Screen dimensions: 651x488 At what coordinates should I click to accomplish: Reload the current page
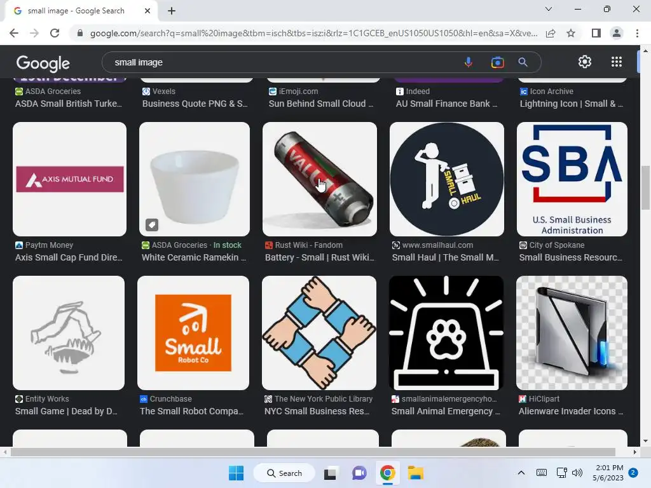[55, 33]
